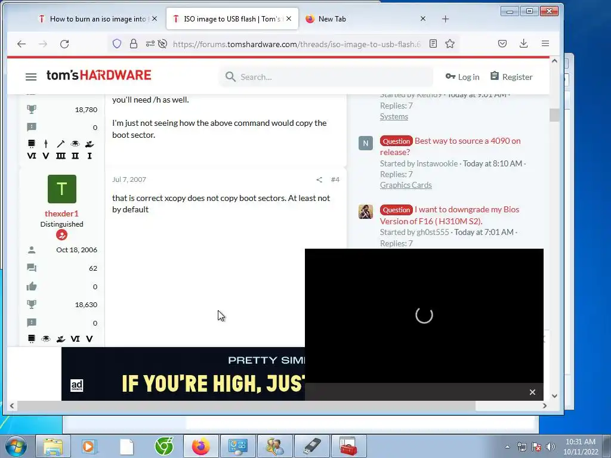Image resolution: width=611 pixels, height=458 pixels.
Task: Click the ad banner at page bottom
Action: tap(183, 374)
